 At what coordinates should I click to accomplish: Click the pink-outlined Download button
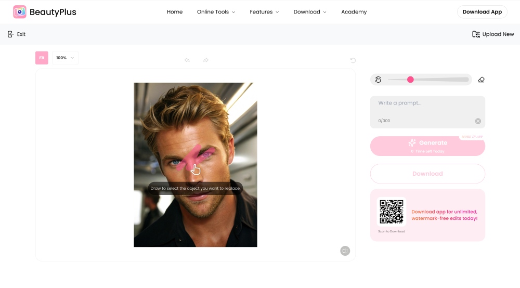[427, 174]
